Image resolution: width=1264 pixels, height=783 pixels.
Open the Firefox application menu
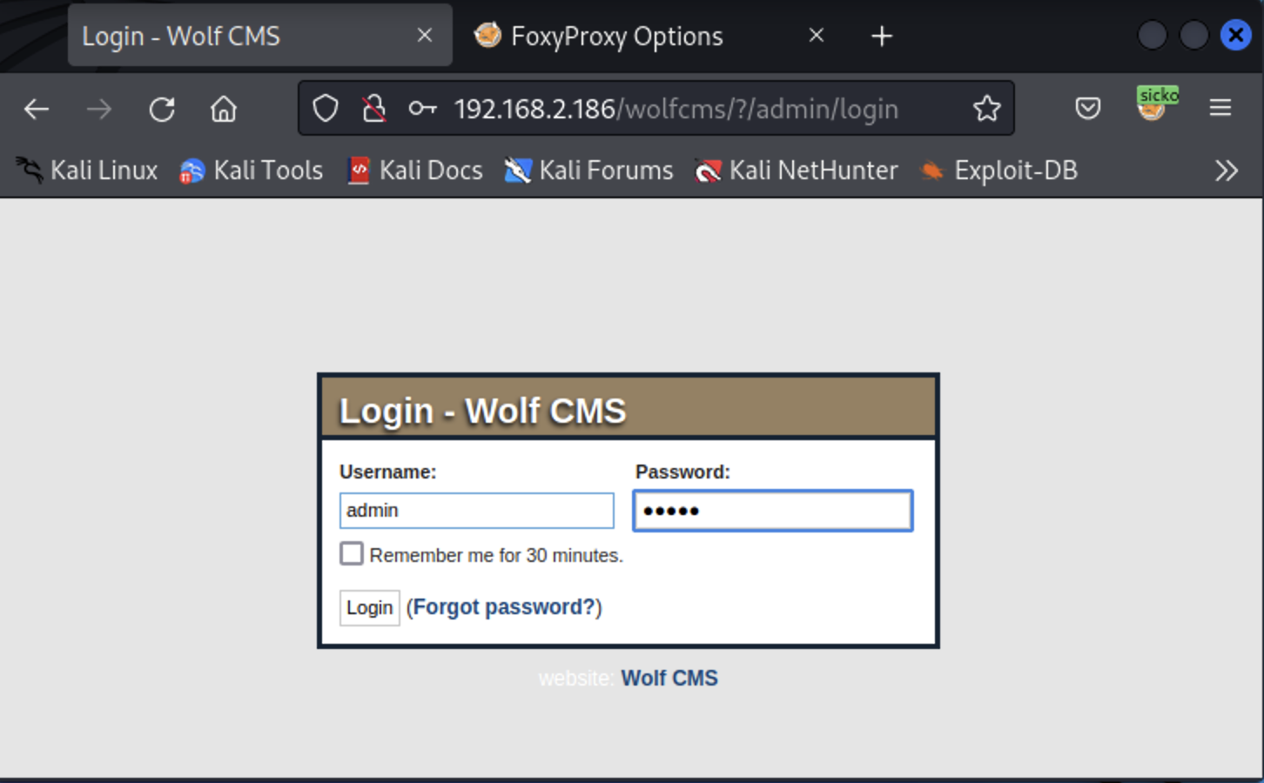click(x=1220, y=109)
